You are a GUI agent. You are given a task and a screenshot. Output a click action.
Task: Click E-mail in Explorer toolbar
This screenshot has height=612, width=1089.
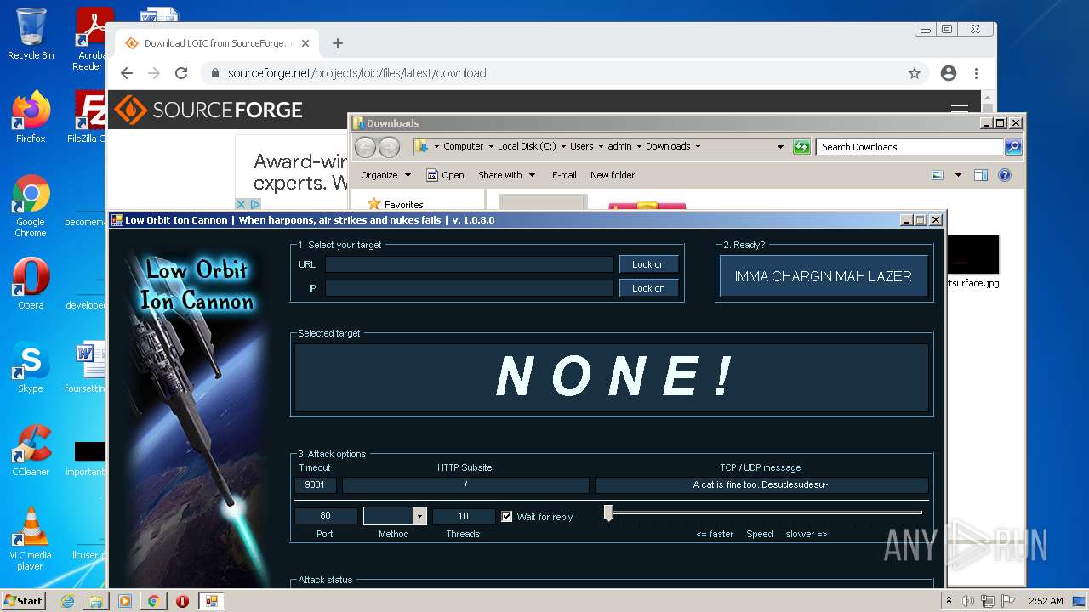tap(564, 175)
